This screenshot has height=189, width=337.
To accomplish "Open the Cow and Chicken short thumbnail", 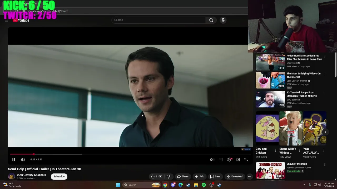I will [267, 128].
